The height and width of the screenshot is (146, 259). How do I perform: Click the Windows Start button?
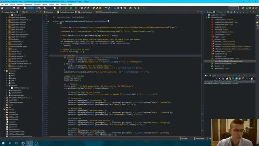pyautogui.click(x=3, y=143)
